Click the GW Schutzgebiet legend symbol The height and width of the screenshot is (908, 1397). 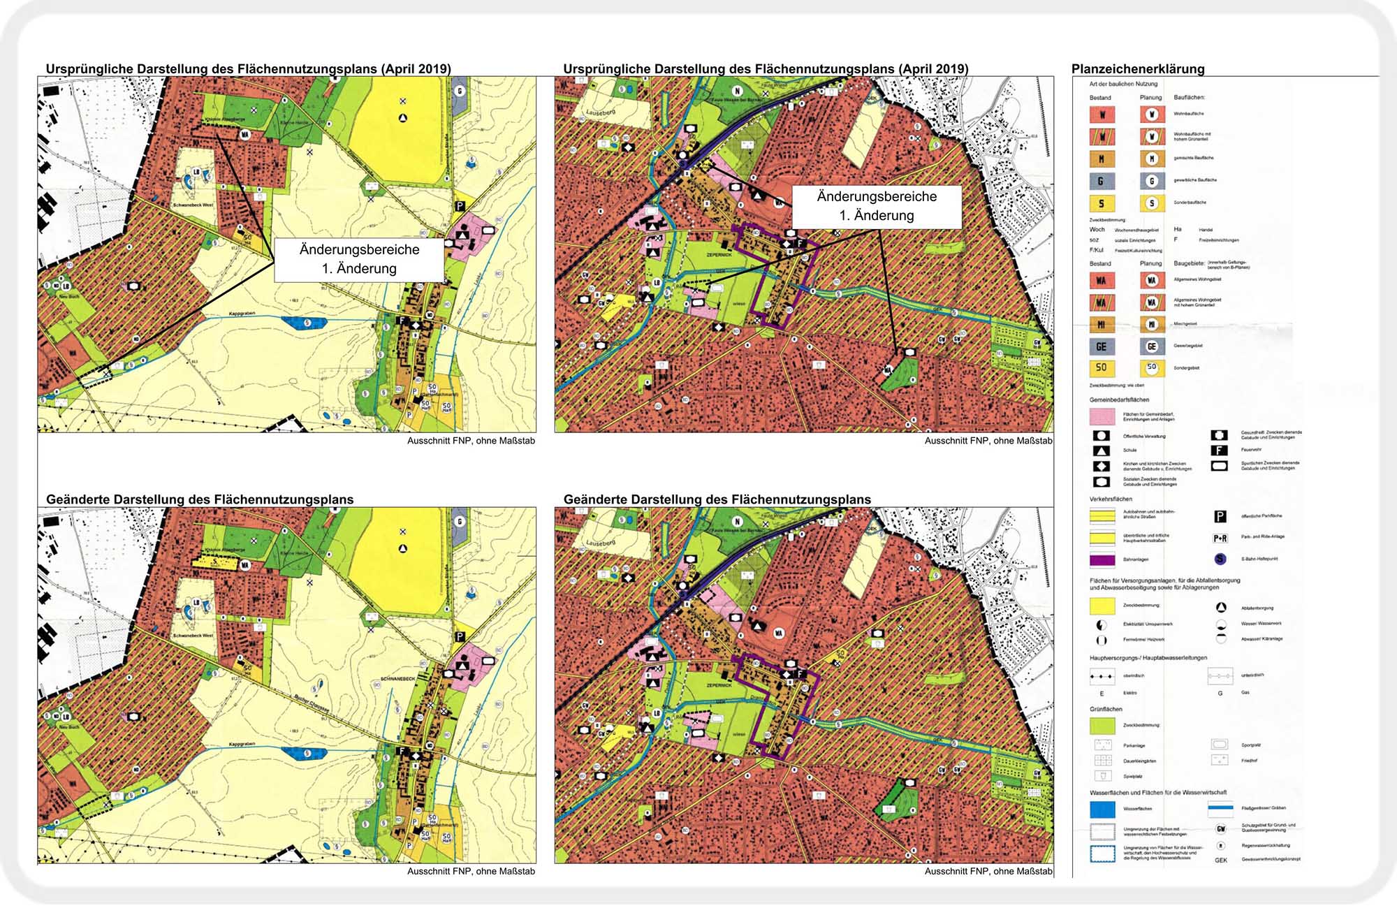pyautogui.click(x=1221, y=829)
